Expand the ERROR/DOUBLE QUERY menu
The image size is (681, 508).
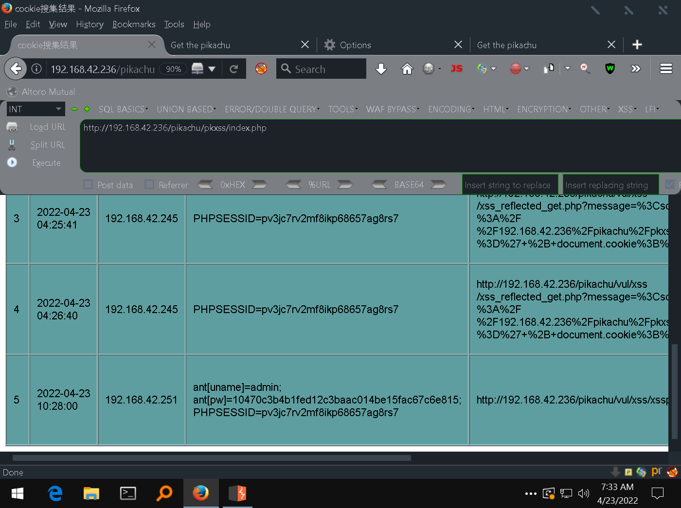(x=272, y=109)
